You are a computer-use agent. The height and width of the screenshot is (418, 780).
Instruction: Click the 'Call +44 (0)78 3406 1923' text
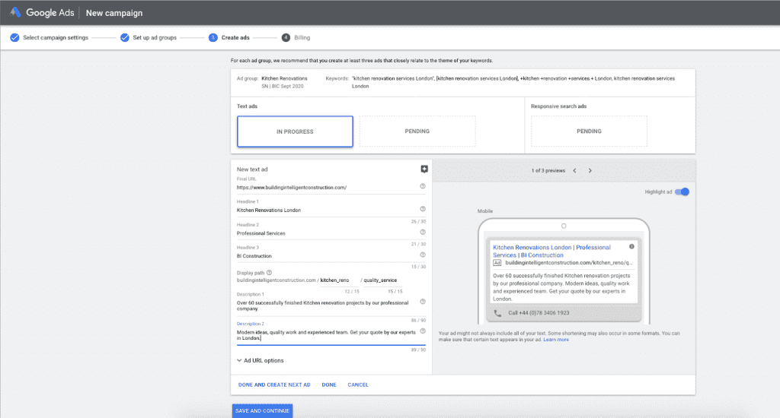coord(539,313)
